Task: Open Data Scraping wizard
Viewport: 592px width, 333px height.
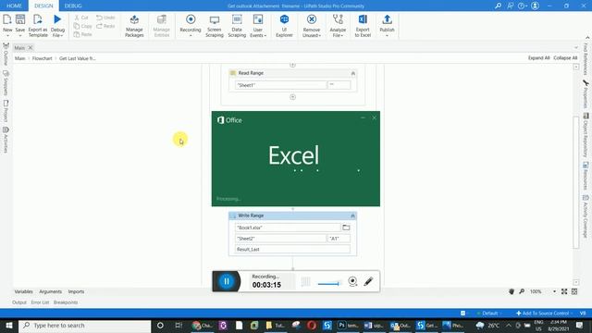Action: click(237, 19)
